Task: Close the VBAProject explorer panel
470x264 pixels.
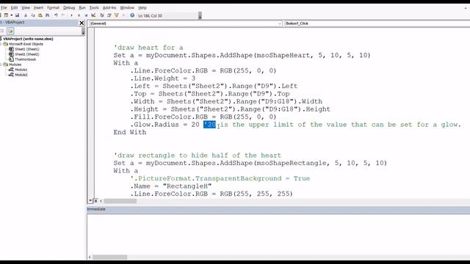Action: (82, 23)
